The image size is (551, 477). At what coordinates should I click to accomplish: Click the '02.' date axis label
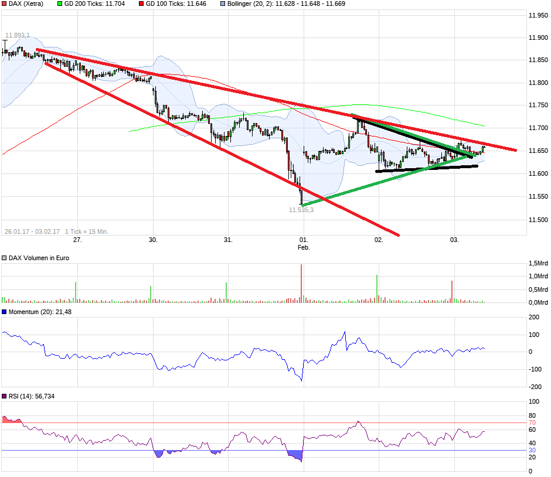tap(379, 240)
